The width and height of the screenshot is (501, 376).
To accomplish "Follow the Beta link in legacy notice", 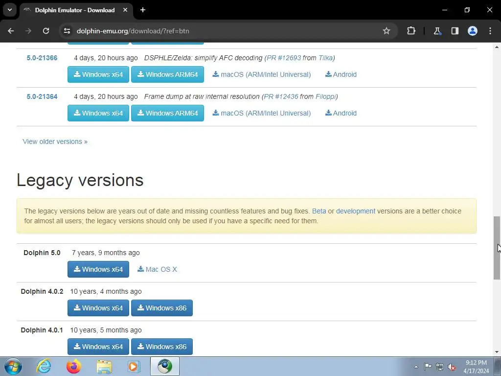I will pyautogui.click(x=319, y=211).
